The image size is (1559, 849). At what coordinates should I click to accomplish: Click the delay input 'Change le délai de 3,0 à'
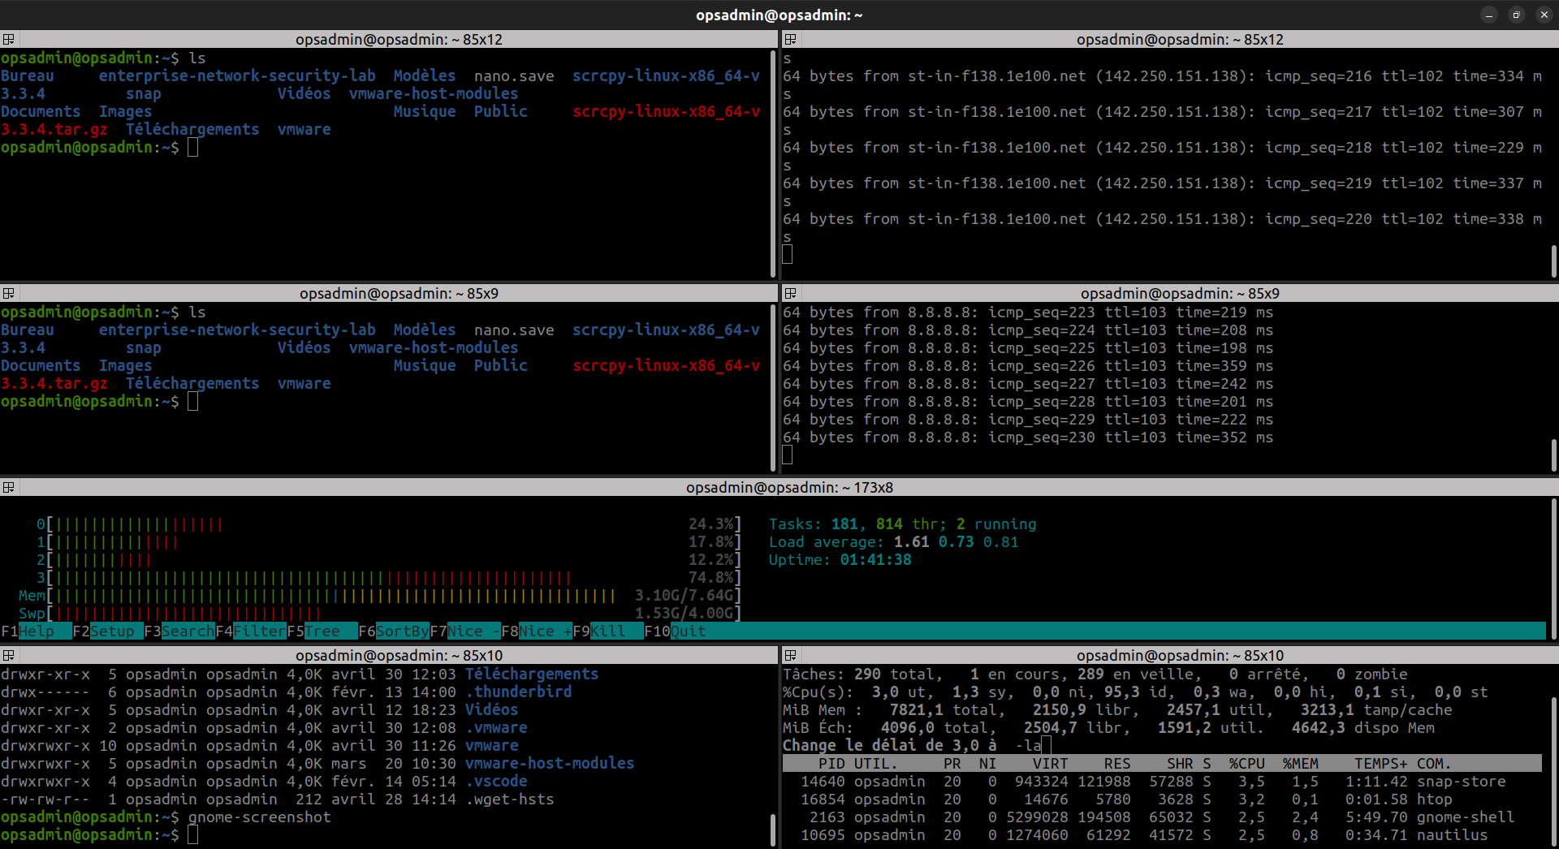tap(917, 745)
